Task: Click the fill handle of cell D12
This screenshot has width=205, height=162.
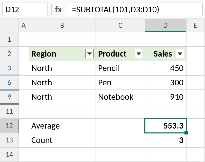Action: pos(186,133)
